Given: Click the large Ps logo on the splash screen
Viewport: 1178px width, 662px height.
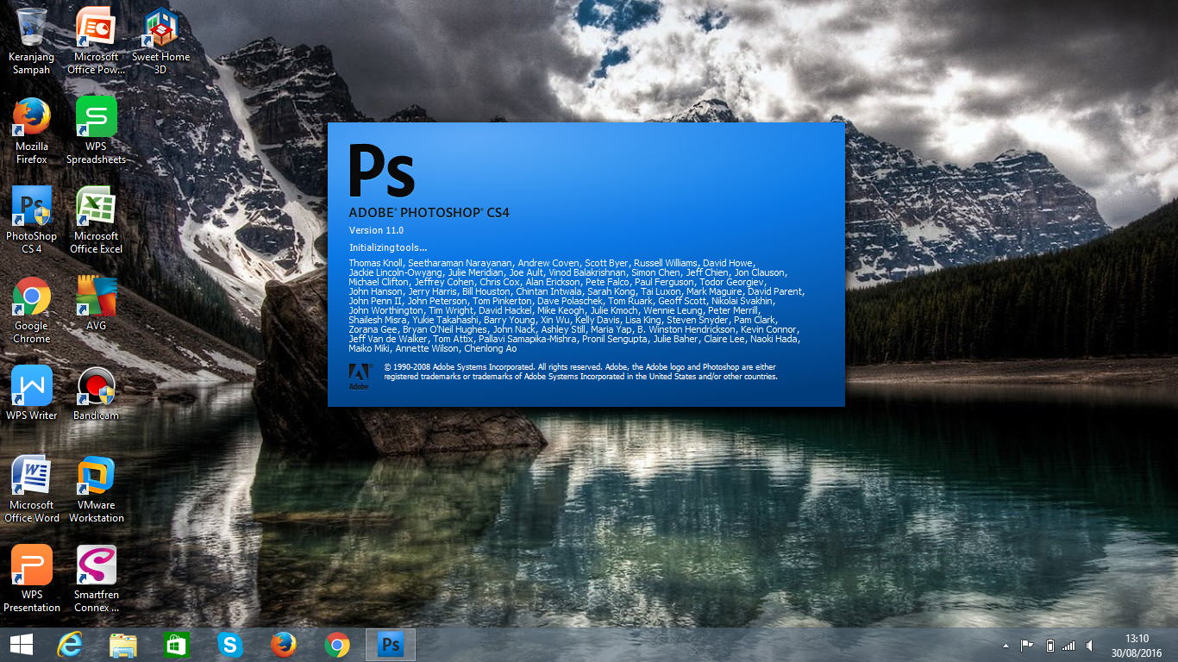Looking at the screenshot, I should pyautogui.click(x=381, y=171).
